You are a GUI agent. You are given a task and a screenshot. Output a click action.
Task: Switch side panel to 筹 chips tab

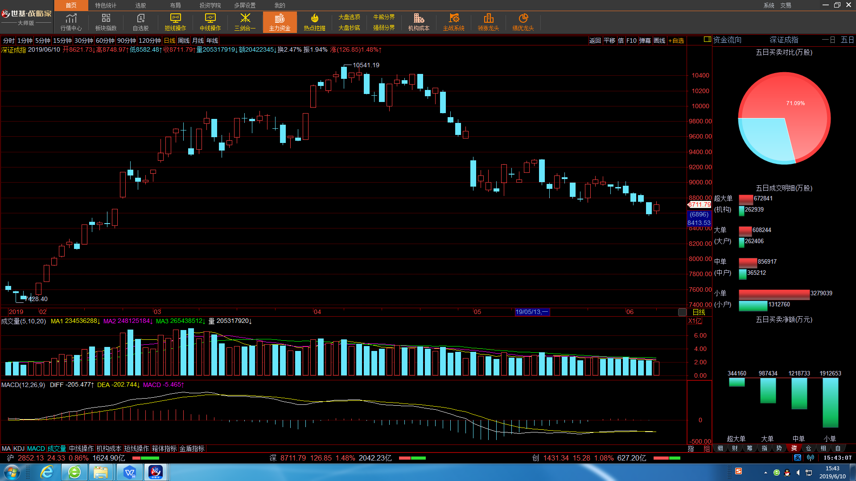click(x=749, y=448)
